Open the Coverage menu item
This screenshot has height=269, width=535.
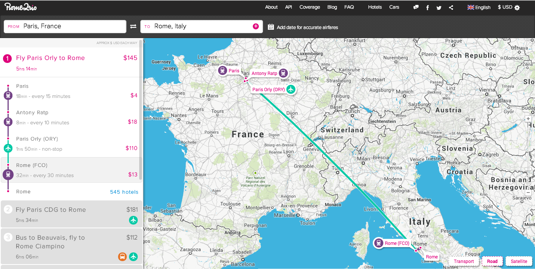309,7
